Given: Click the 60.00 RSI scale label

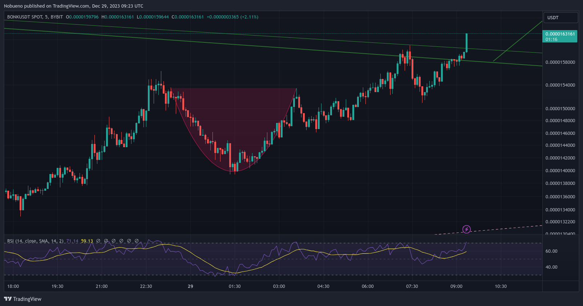Looking at the screenshot, I should click(x=551, y=251).
